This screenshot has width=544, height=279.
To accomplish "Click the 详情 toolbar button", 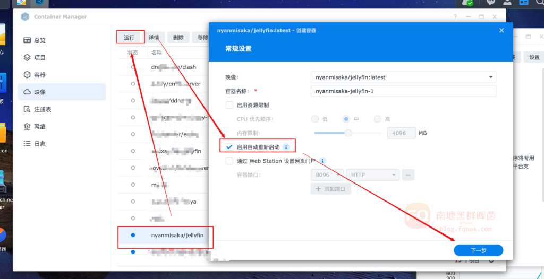I will 154,38.
